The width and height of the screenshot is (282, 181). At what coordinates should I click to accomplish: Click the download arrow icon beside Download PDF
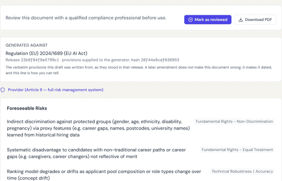coord(241,20)
